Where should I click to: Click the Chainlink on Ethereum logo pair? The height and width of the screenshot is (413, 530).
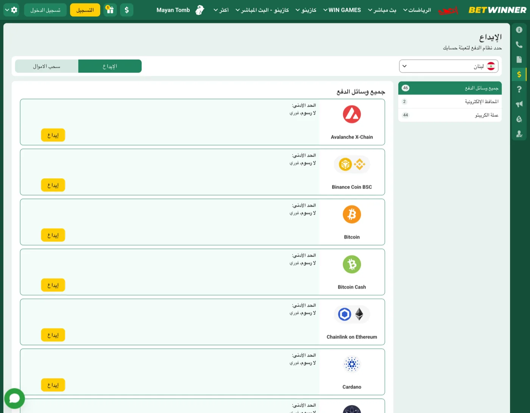coord(352,314)
